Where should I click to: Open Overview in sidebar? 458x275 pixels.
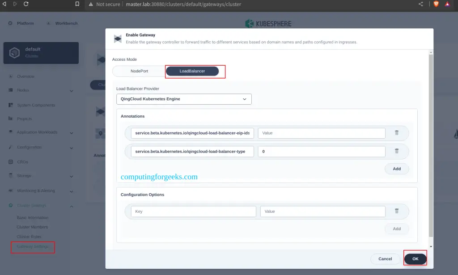pos(25,76)
